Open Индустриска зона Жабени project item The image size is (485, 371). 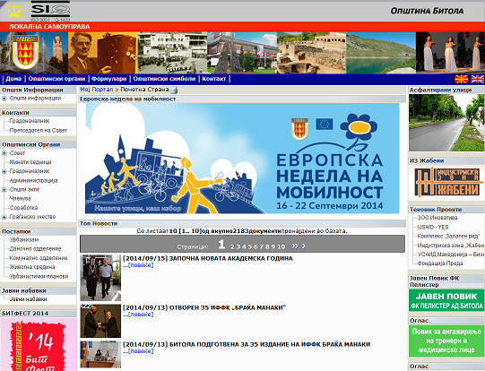451,246
